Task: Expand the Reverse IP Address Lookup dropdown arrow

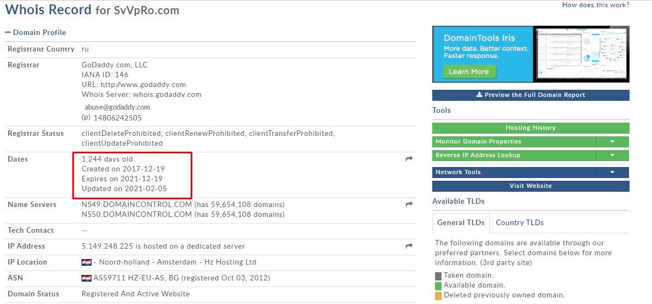Action: [x=613, y=156]
